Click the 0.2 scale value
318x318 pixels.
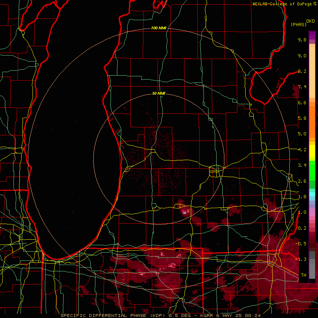(302, 228)
